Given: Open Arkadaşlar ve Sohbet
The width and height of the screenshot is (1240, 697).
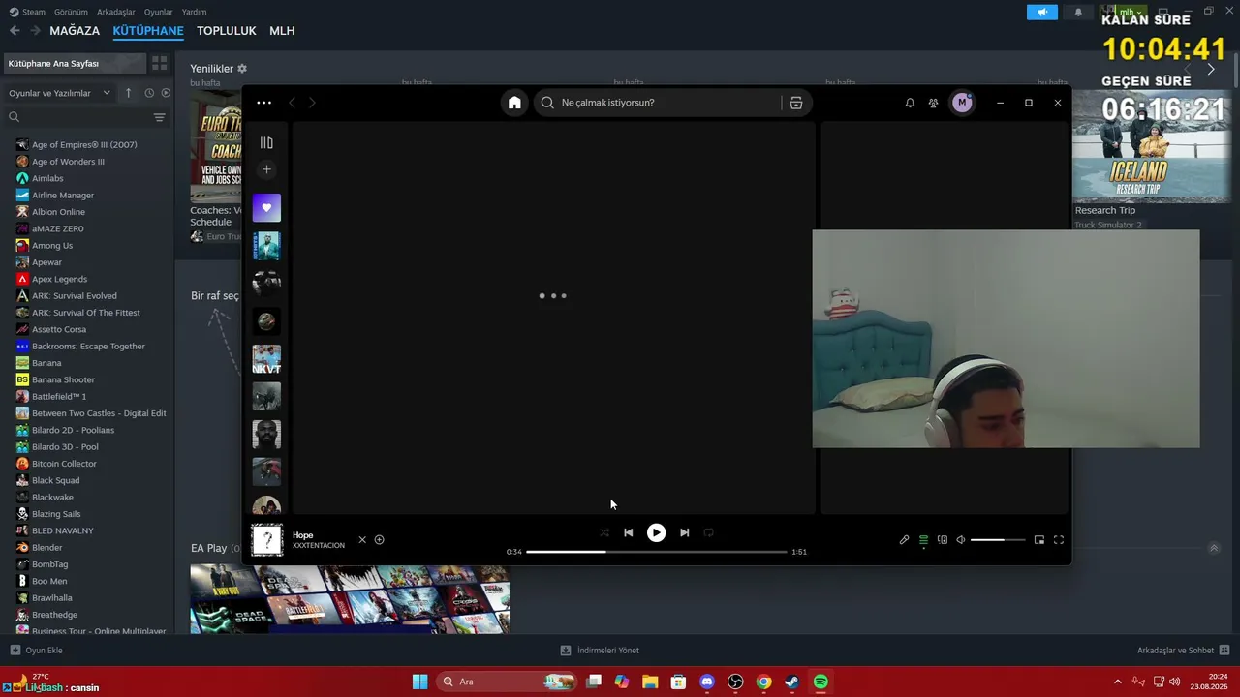Looking at the screenshot, I should tap(1183, 651).
